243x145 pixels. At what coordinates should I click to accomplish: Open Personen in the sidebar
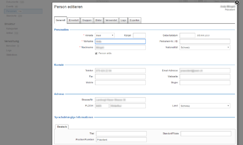point(12,11)
